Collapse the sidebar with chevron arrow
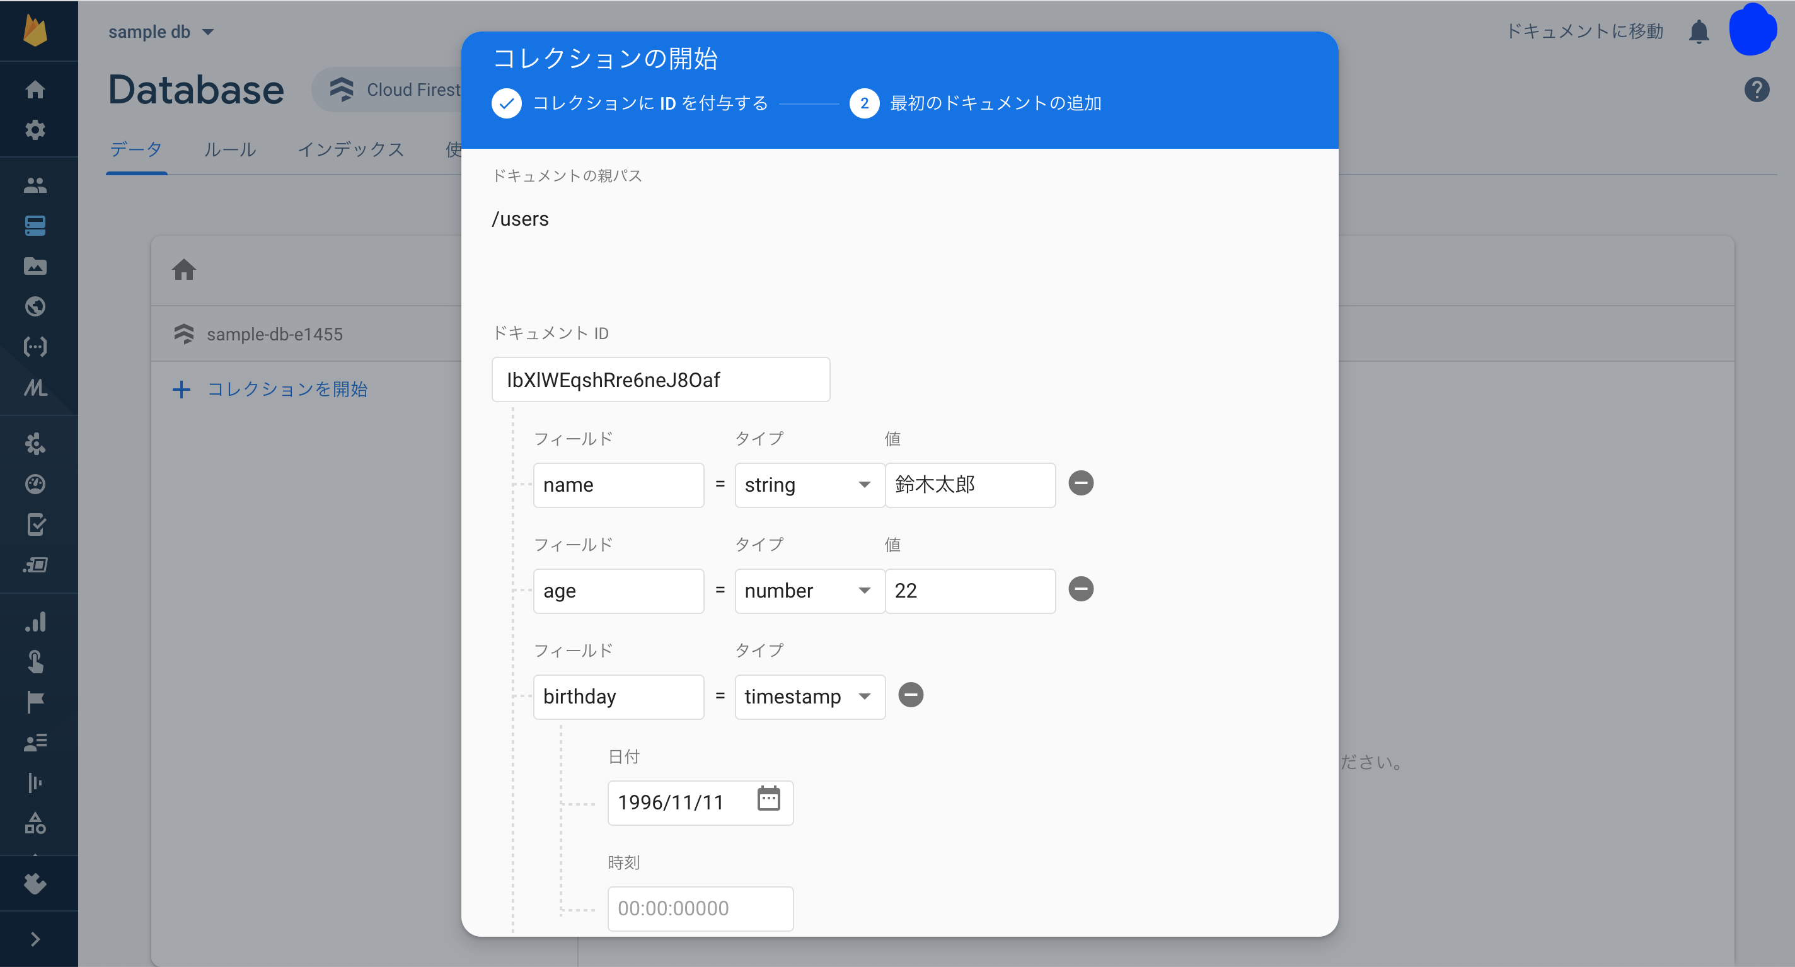The image size is (1795, 967). coord(35,938)
